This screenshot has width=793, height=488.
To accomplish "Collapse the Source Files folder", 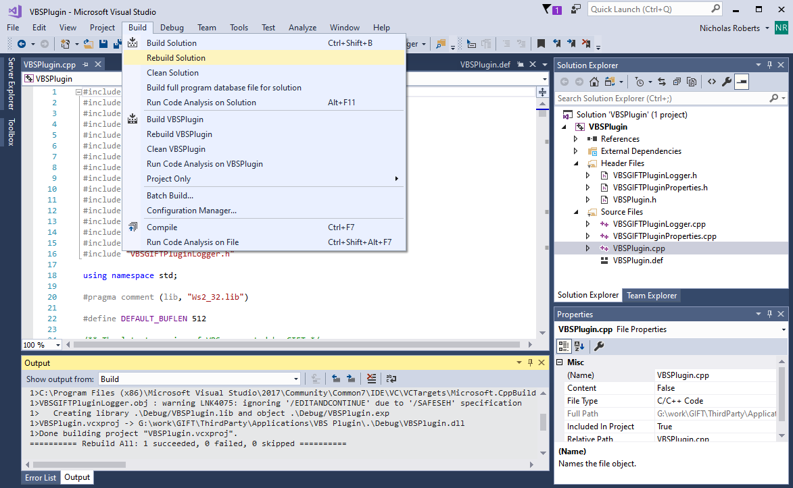I will click(575, 212).
